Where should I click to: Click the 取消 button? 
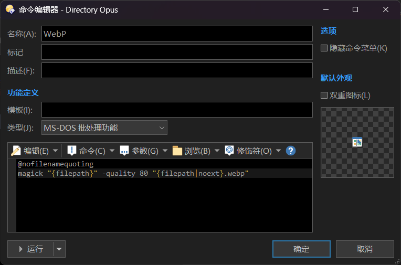pos(365,249)
